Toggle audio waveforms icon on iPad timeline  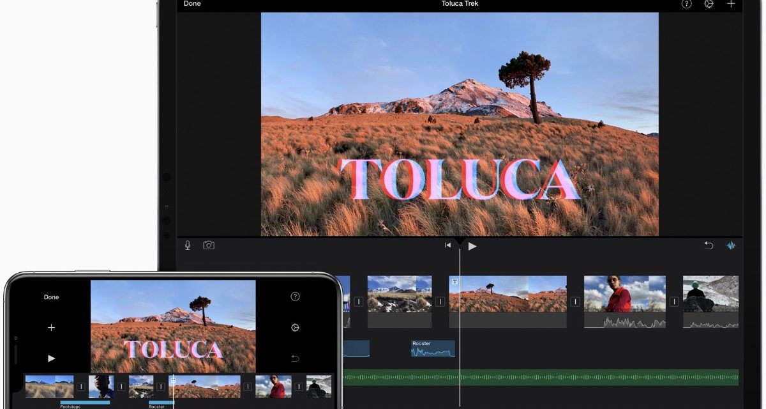tap(731, 245)
